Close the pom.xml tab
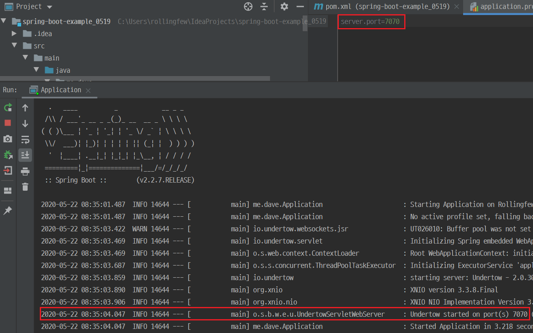 point(457,7)
